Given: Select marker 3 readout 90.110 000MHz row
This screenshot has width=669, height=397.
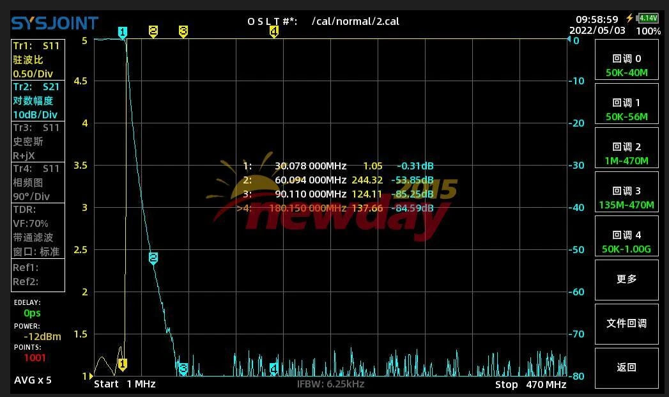Looking at the screenshot, I should (339, 194).
